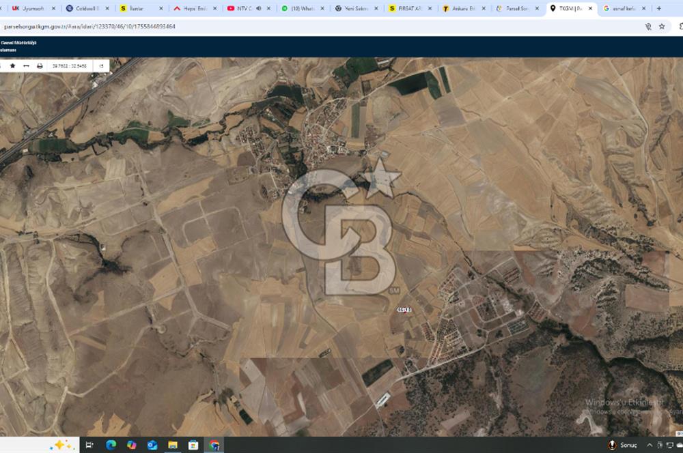Viewport: 683px width, 453px height.
Task: Switch to the Coldwell tab
Action: pyautogui.click(x=87, y=8)
